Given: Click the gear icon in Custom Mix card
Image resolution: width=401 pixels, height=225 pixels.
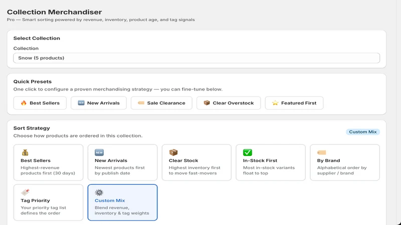Looking at the screenshot, I should (x=99, y=192).
